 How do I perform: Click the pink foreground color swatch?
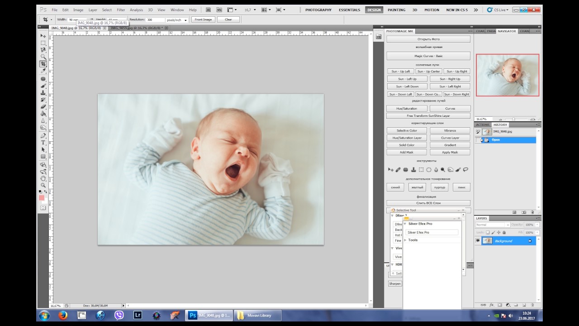tap(42, 198)
